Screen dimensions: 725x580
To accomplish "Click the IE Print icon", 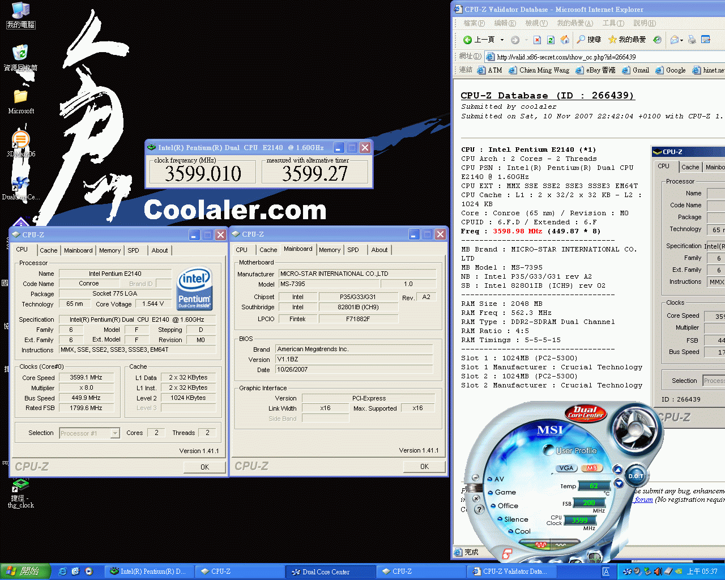I will (x=693, y=40).
